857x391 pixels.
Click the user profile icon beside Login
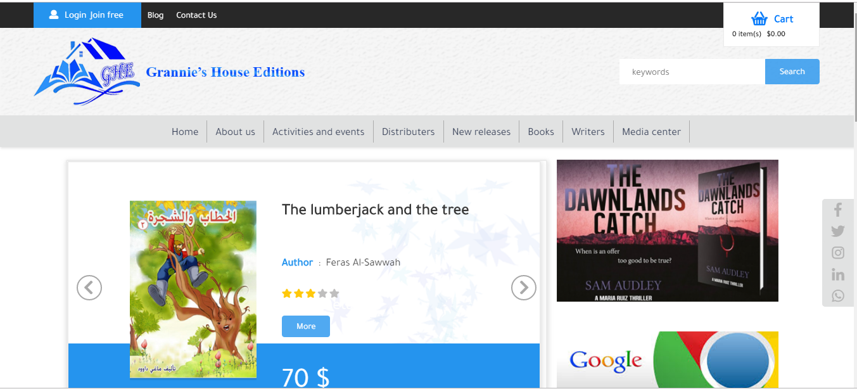54,15
